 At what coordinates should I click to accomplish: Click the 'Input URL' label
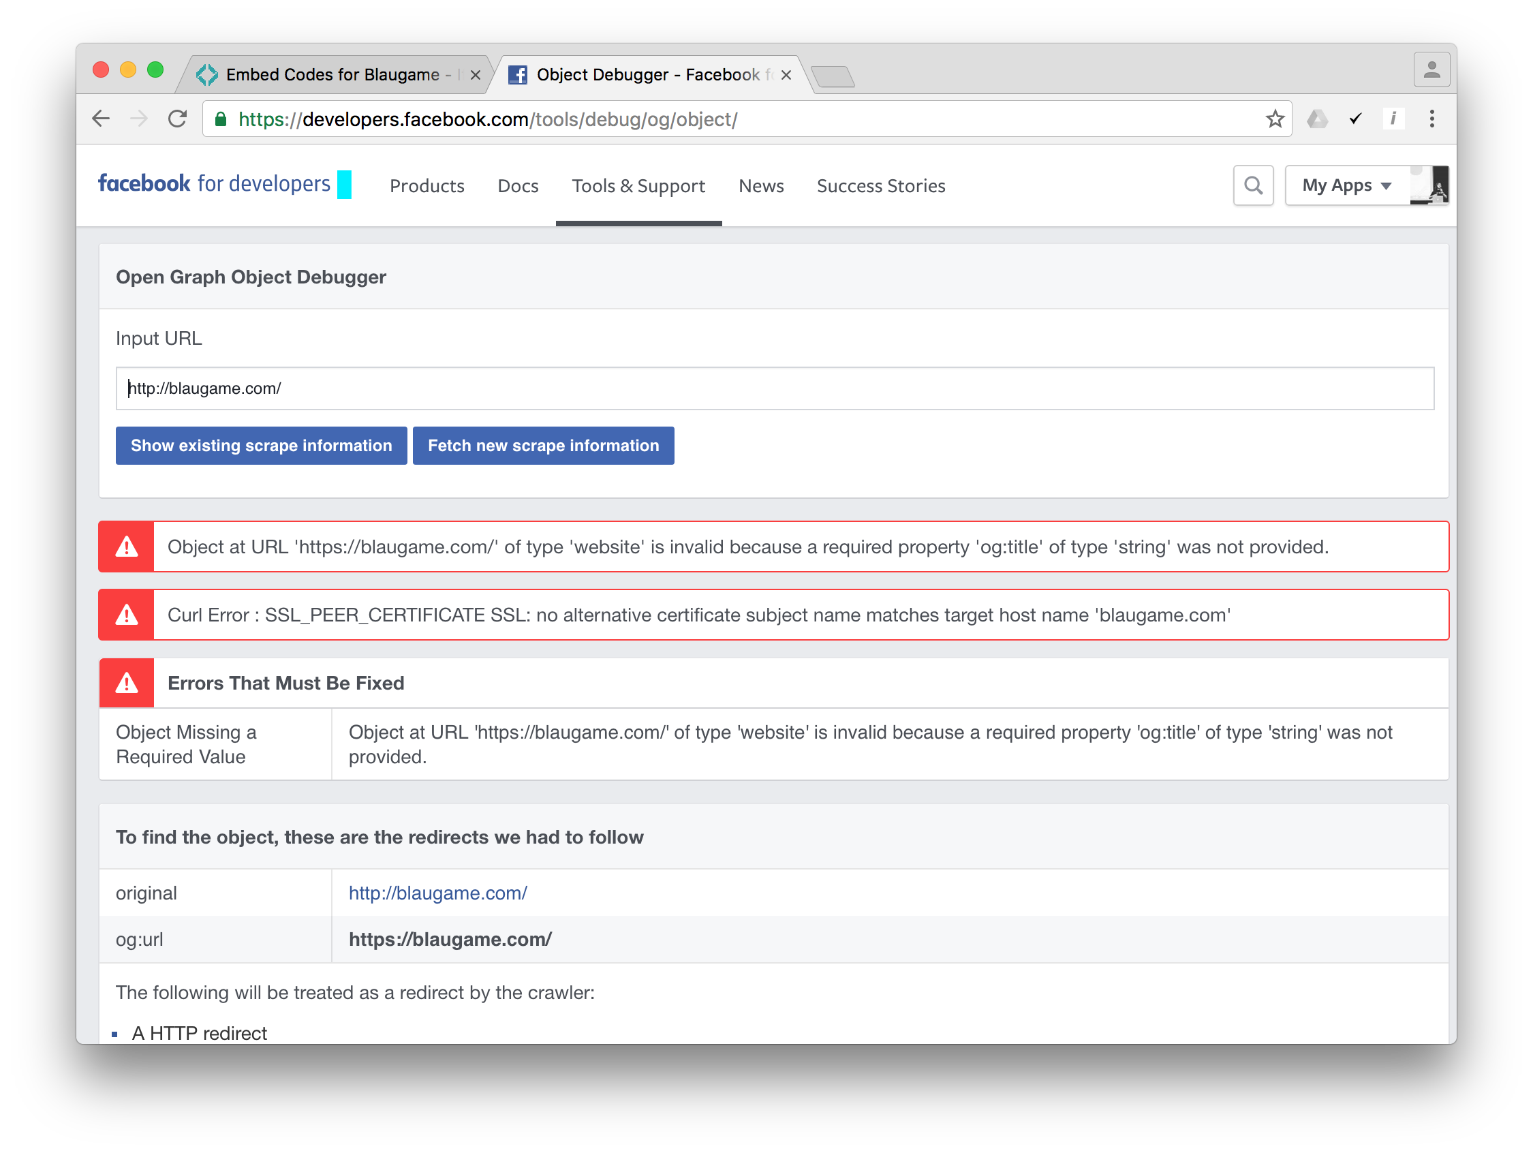[x=159, y=339]
